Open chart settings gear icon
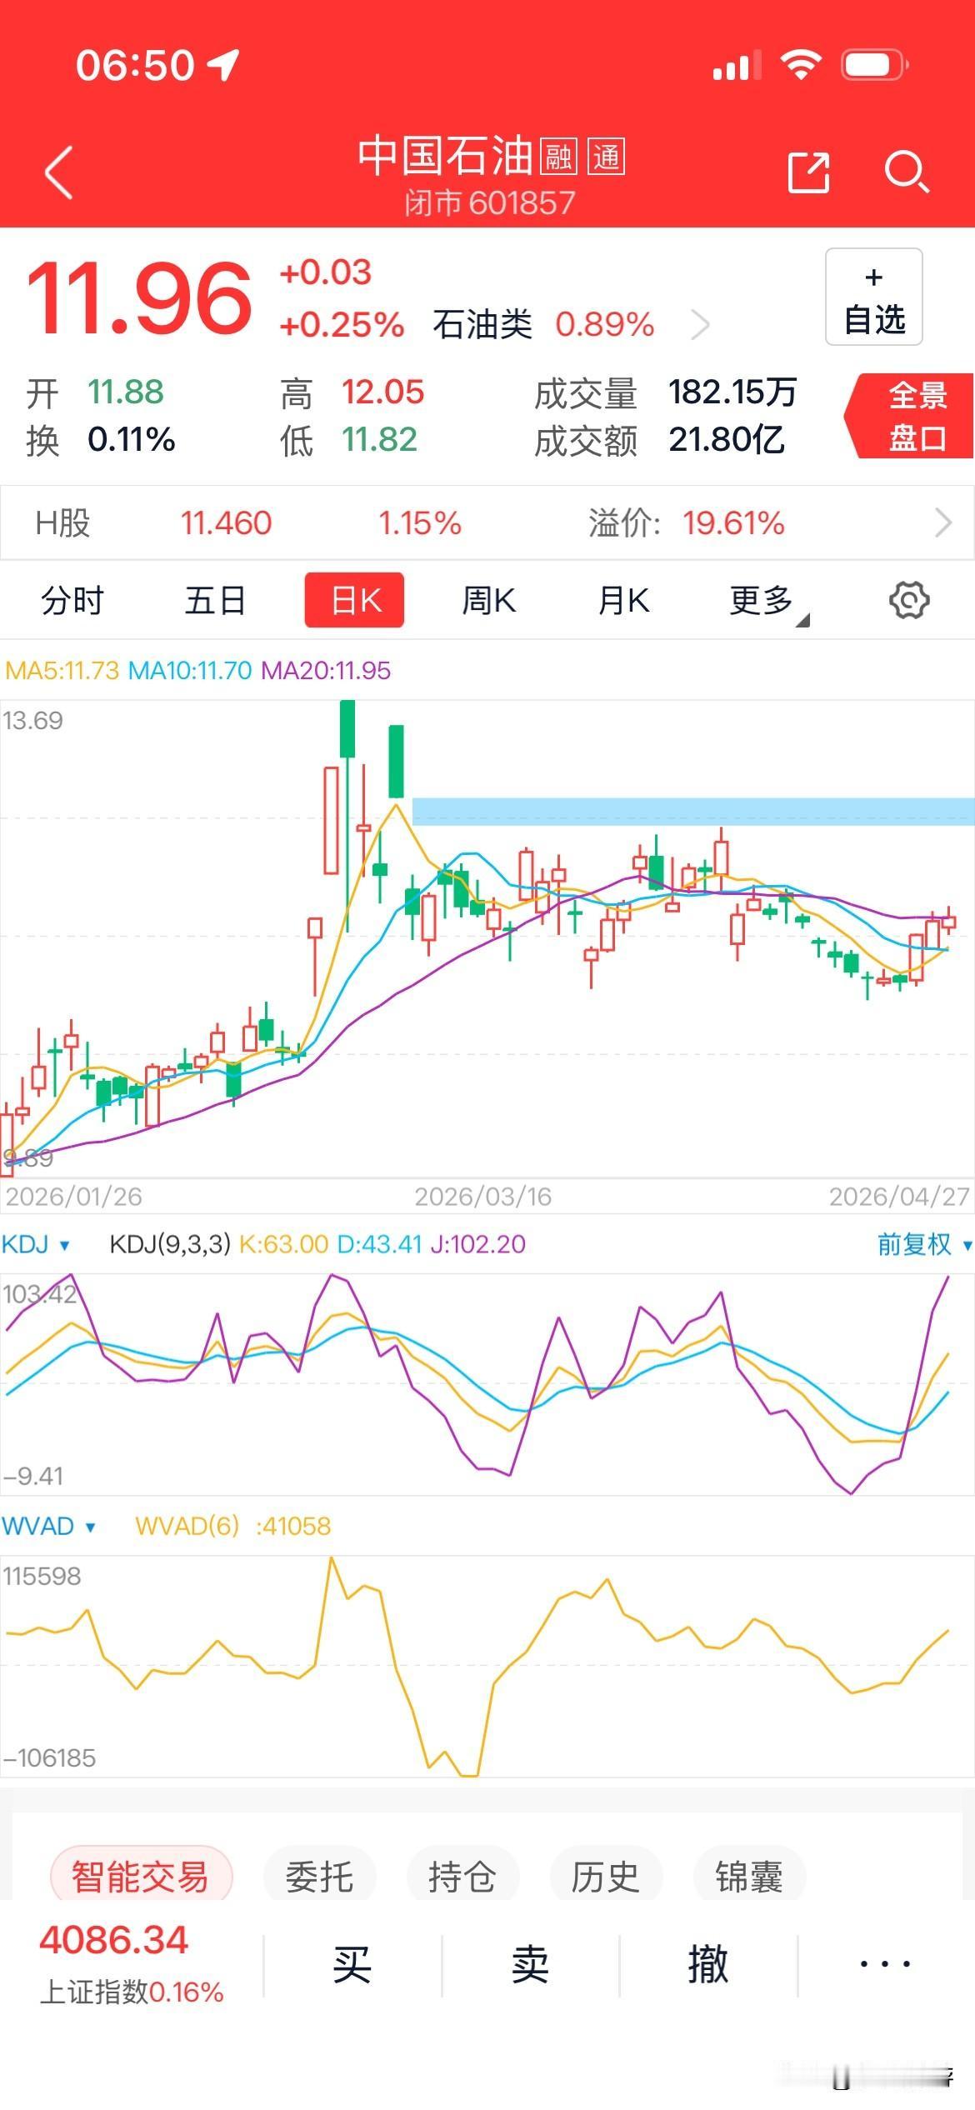The image size is (975, 2110). 909,600
